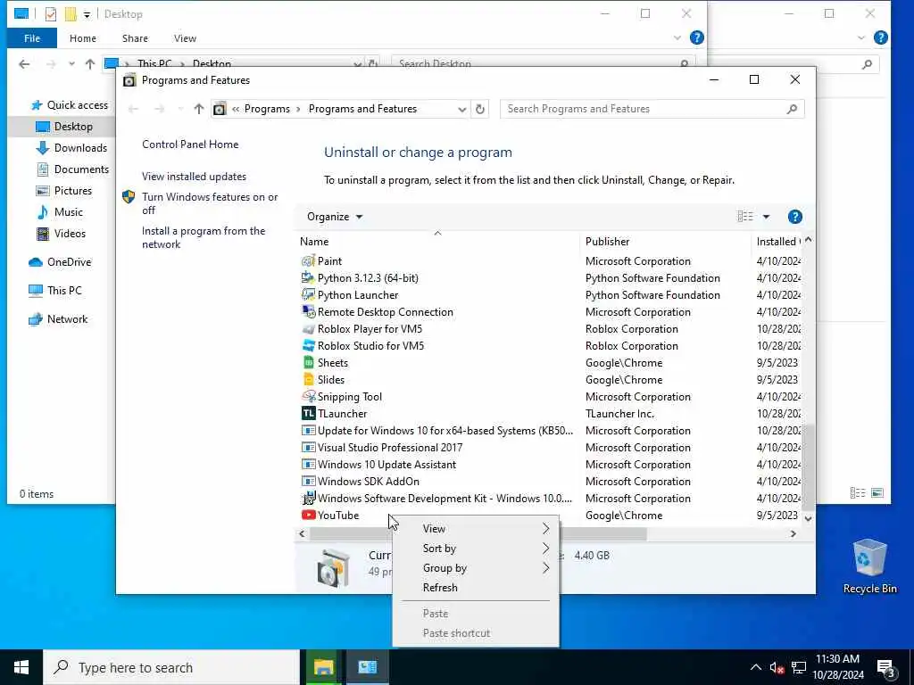Screen dimensions: 914x685
Task: Open File Explorer from the taskbar
Action: (x=323, y=667)
